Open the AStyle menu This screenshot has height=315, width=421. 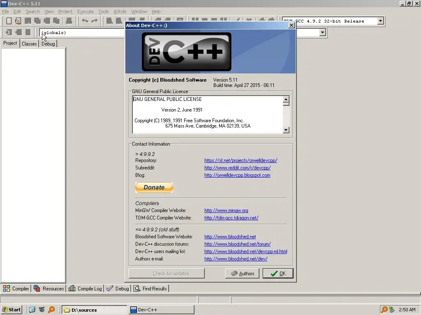coord(120,11)
